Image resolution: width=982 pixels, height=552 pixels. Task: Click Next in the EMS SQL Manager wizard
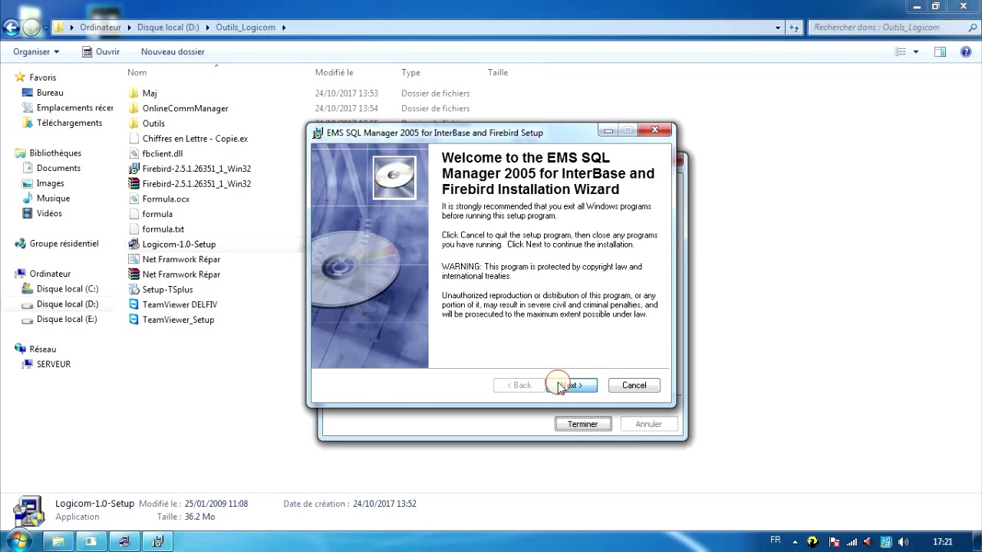(x=572, y=385)
